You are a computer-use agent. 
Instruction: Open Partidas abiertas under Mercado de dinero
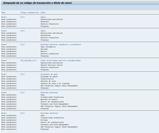(x=49, y=93)
